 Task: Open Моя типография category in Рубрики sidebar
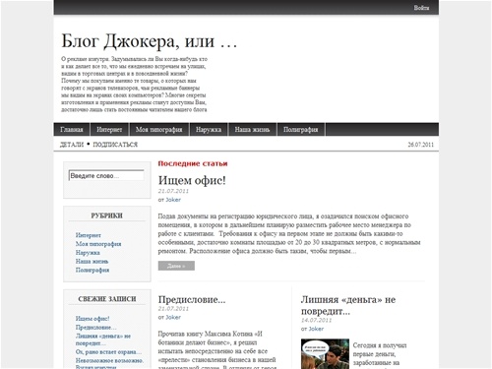point(98,244)
